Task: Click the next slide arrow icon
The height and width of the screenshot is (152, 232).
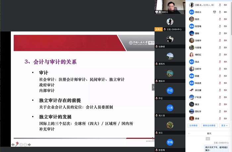Action: click(29, 144)
